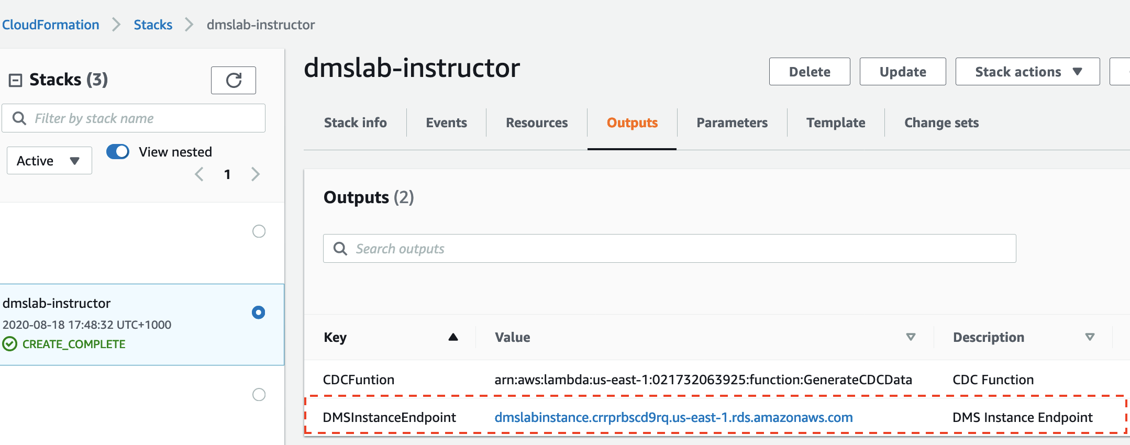Screen dimensions: 1130x445
Task: Click the search icon in Search outputs
Action: point(340,249)
